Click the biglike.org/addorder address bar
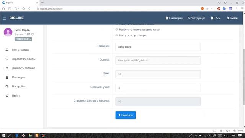The image size is (245, 138). tap(51, 9)
